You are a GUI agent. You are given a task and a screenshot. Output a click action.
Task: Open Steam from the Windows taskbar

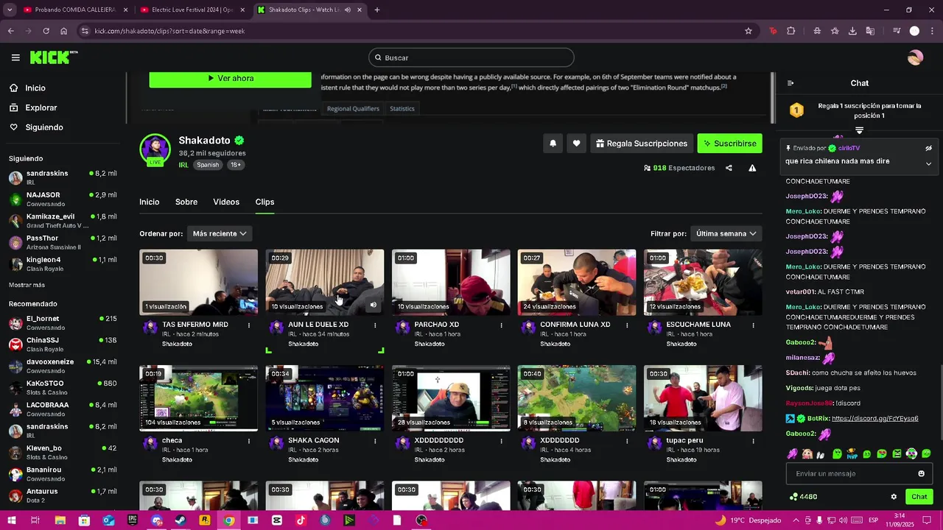click(x=180, y=520)
